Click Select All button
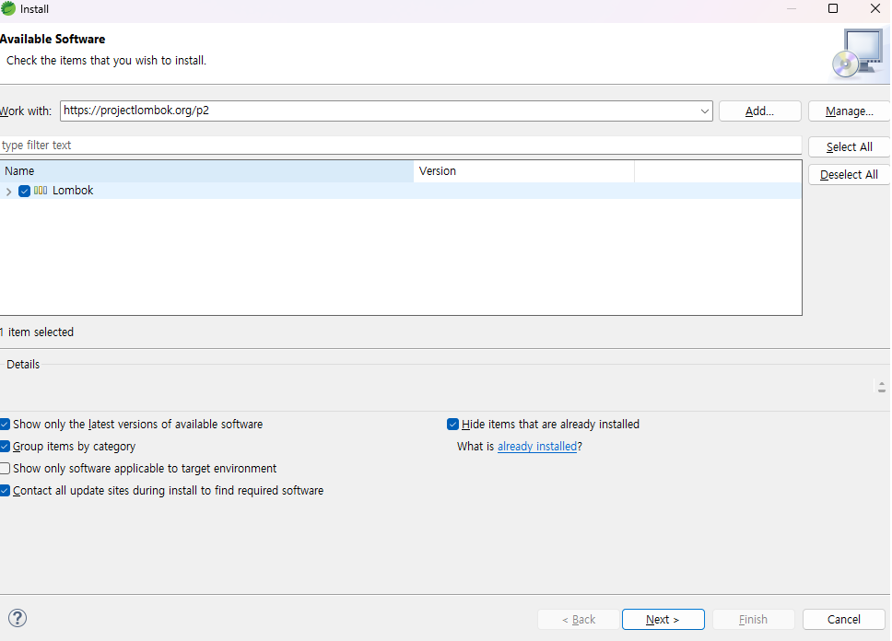 849,146
